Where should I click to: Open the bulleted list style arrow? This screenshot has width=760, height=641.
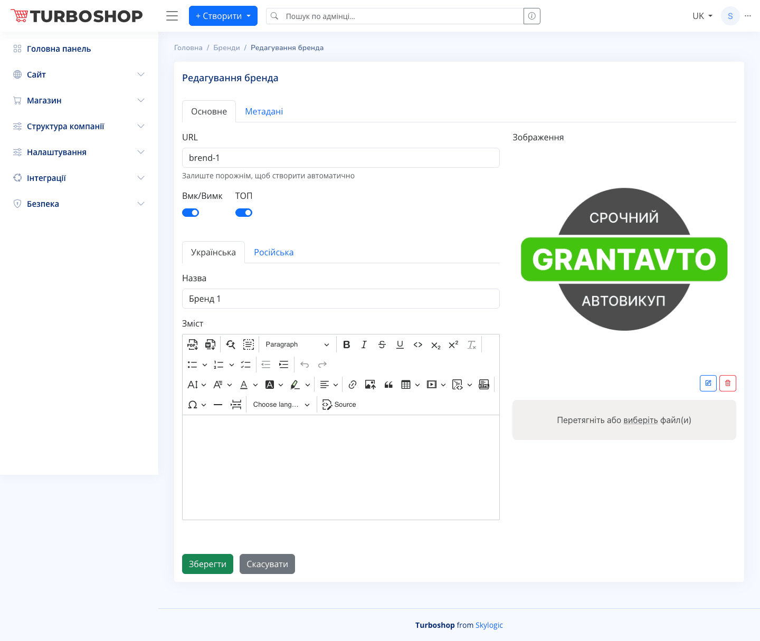(205, 365)
